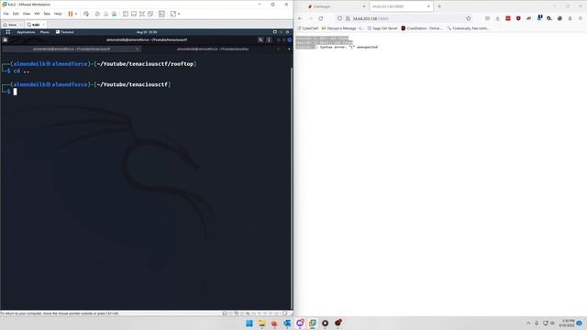
Task: Enter full screen mode in VMware toolbar
Action: (x=142, y=14)
